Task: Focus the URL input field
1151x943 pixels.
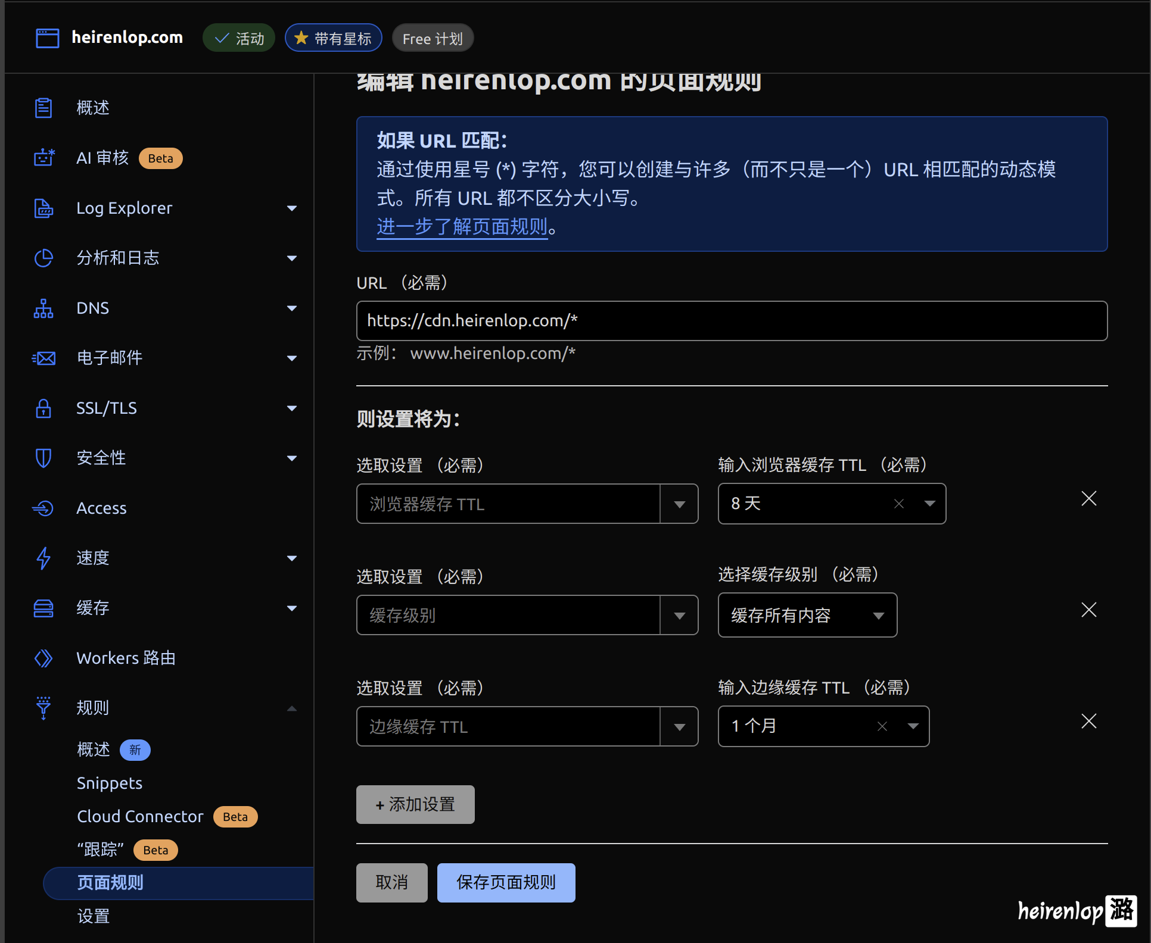Action: (732, 321)
